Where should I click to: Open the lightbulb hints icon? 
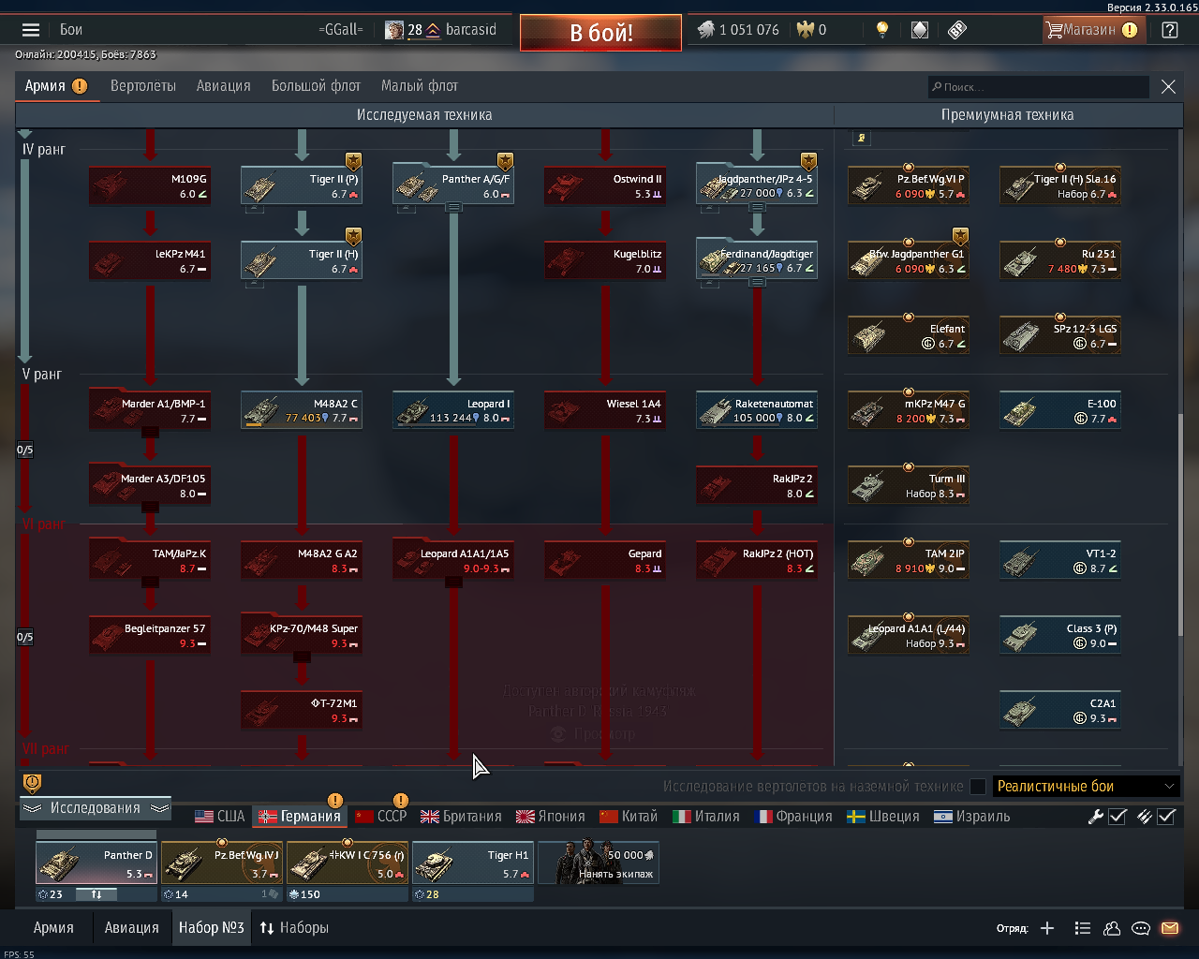pos(881,30)
